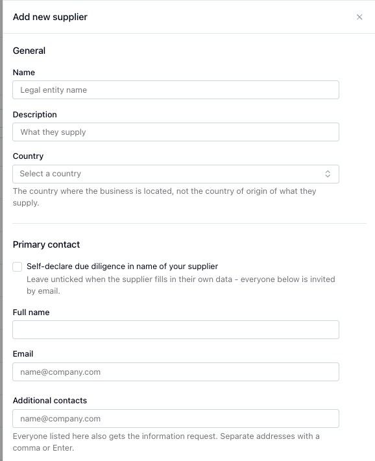This screenshot has width=375, height=461.
Task: Click the up-down chevron icon in Country field
Action: (328, 174)
